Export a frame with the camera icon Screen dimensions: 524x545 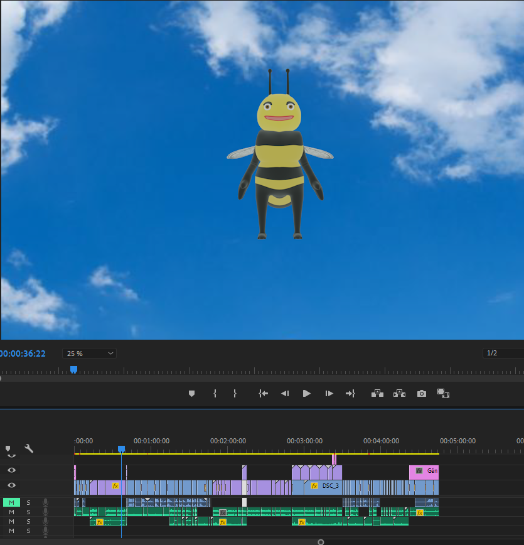pyautogui.click(x=422, y=394)
